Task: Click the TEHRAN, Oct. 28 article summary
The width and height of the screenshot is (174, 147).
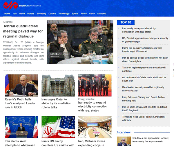Action: tap(23, 52)
